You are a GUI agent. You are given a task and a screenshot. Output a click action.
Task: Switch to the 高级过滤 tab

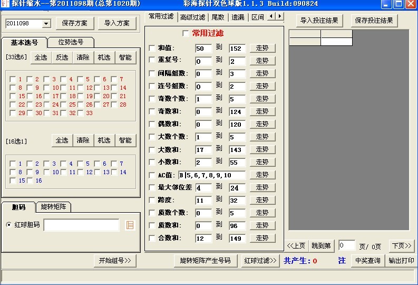click(192, 17)
